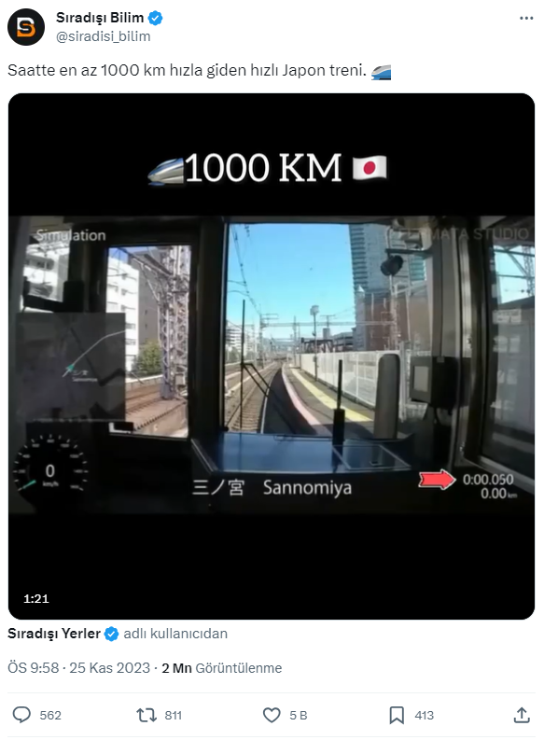Viewport: 544px width, 740px height.
Task: Click the Sıradışı Bilim display name
Action: 100,18
